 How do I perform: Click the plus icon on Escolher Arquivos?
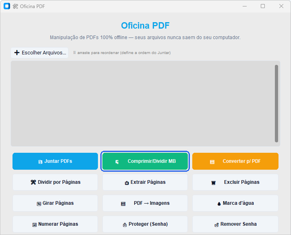[x=17, y=53]
